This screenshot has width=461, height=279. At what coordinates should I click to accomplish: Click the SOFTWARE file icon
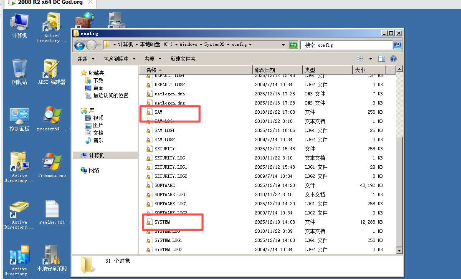point(149,185)
